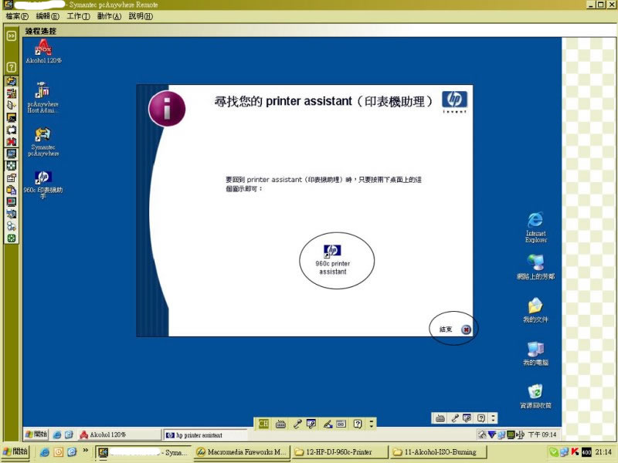
Task: Click the document with arrow icon in the sidebar
Action: (x=12, y=105)
